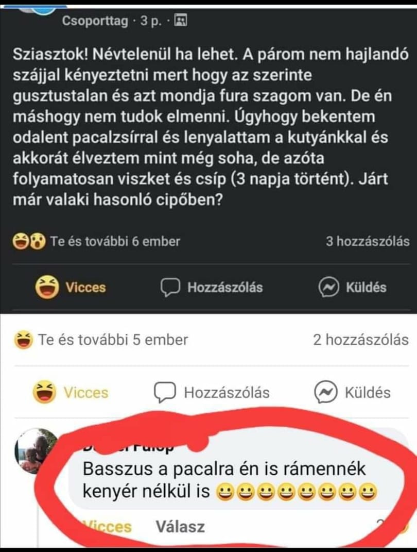Tap the laughing reaction emoji in light section
The height and width of the screenshot is (552, 417).
(24, 340)
